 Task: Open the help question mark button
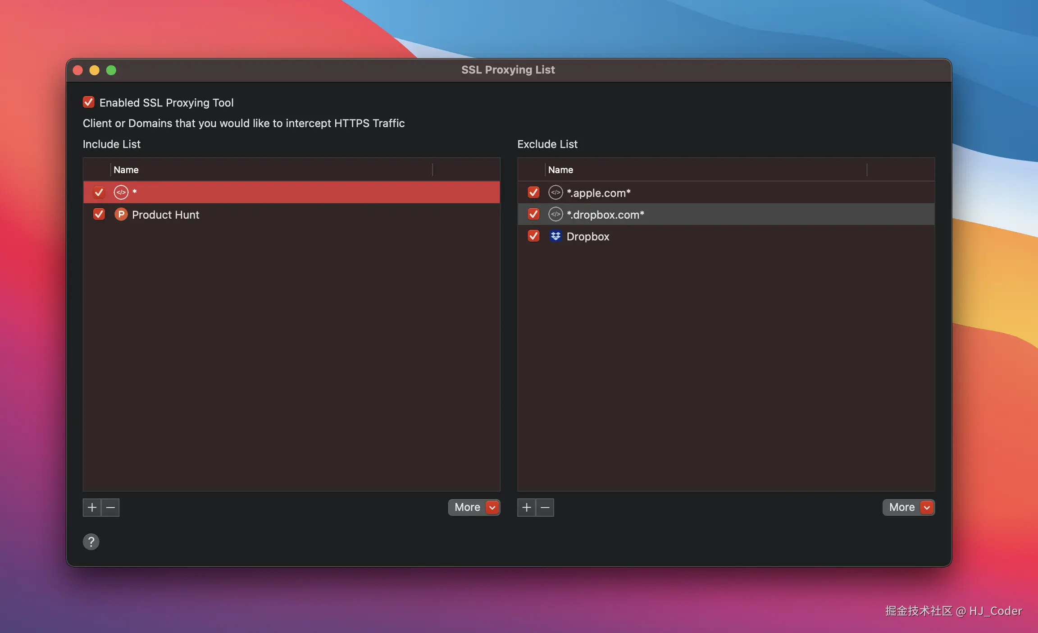point(91,541)
